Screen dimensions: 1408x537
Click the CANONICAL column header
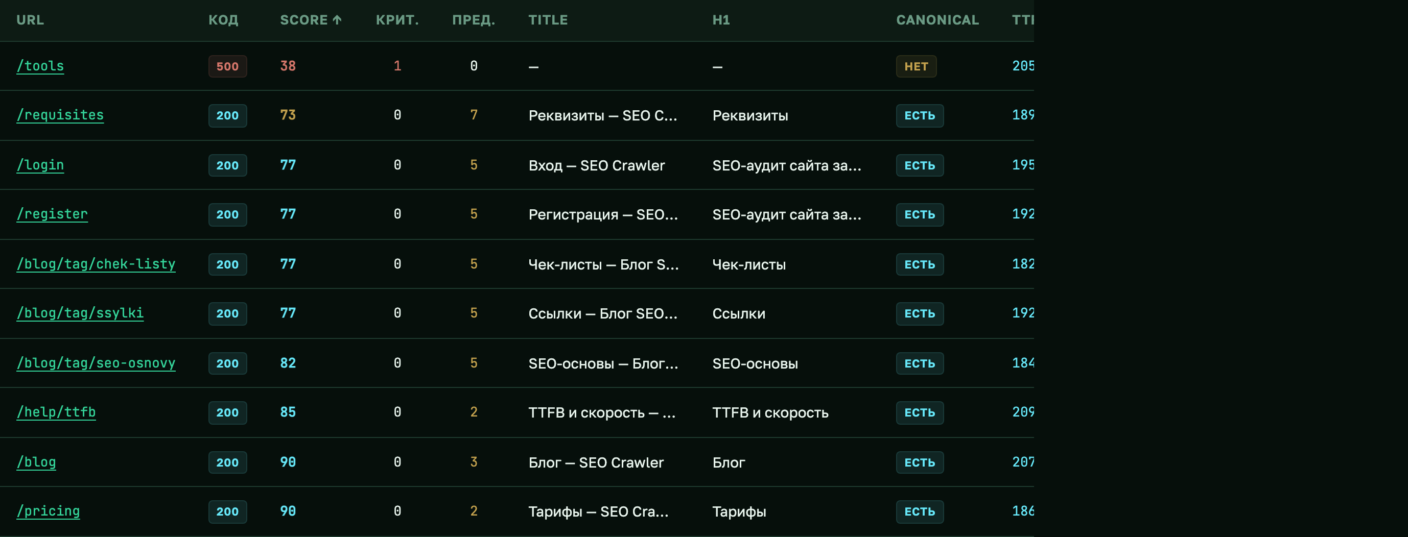[937, 20]
